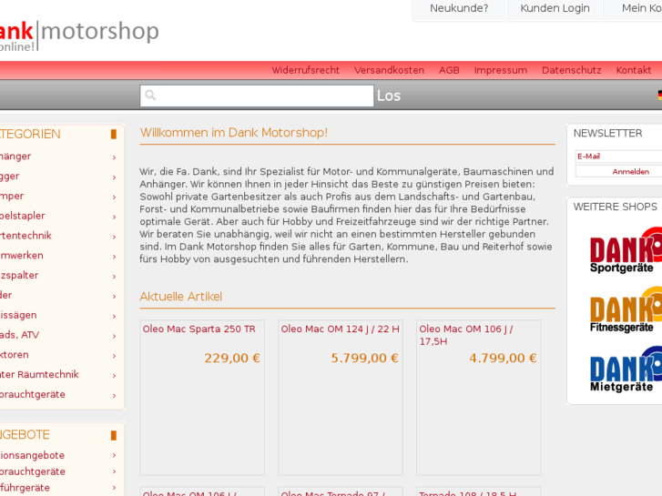Viewport: 662px width, 496px height.
Task: Open the Anhänger category link
Action: [15, 157]
